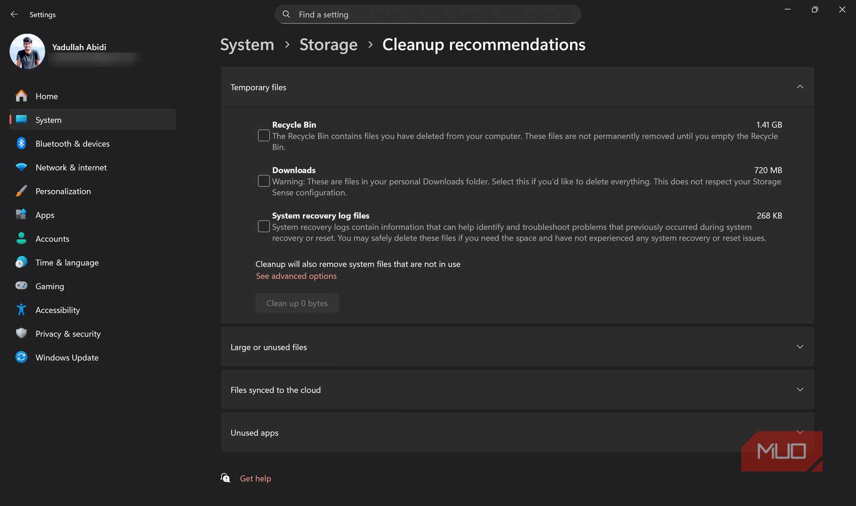Image resolution: width=856 pixels, height=506 pixels.
Task: Navigate to Storage via the breadcrumb
Action: tap(328, 45)
